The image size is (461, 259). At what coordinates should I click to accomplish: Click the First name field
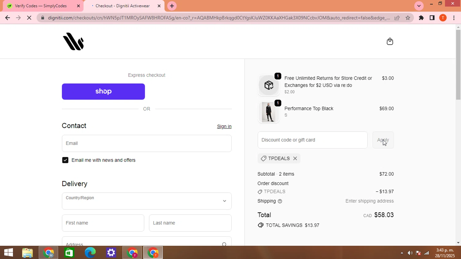pos(103,223)
